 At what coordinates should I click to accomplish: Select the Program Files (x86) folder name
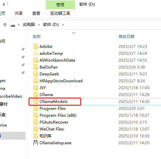pyautogui.click(x=58, y=115)
